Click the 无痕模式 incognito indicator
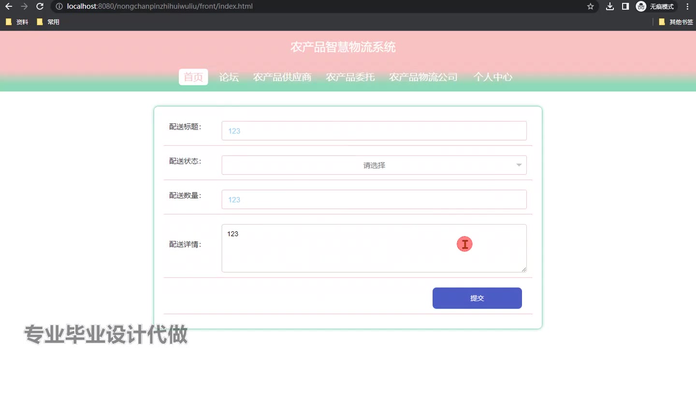 pos(655,6)
